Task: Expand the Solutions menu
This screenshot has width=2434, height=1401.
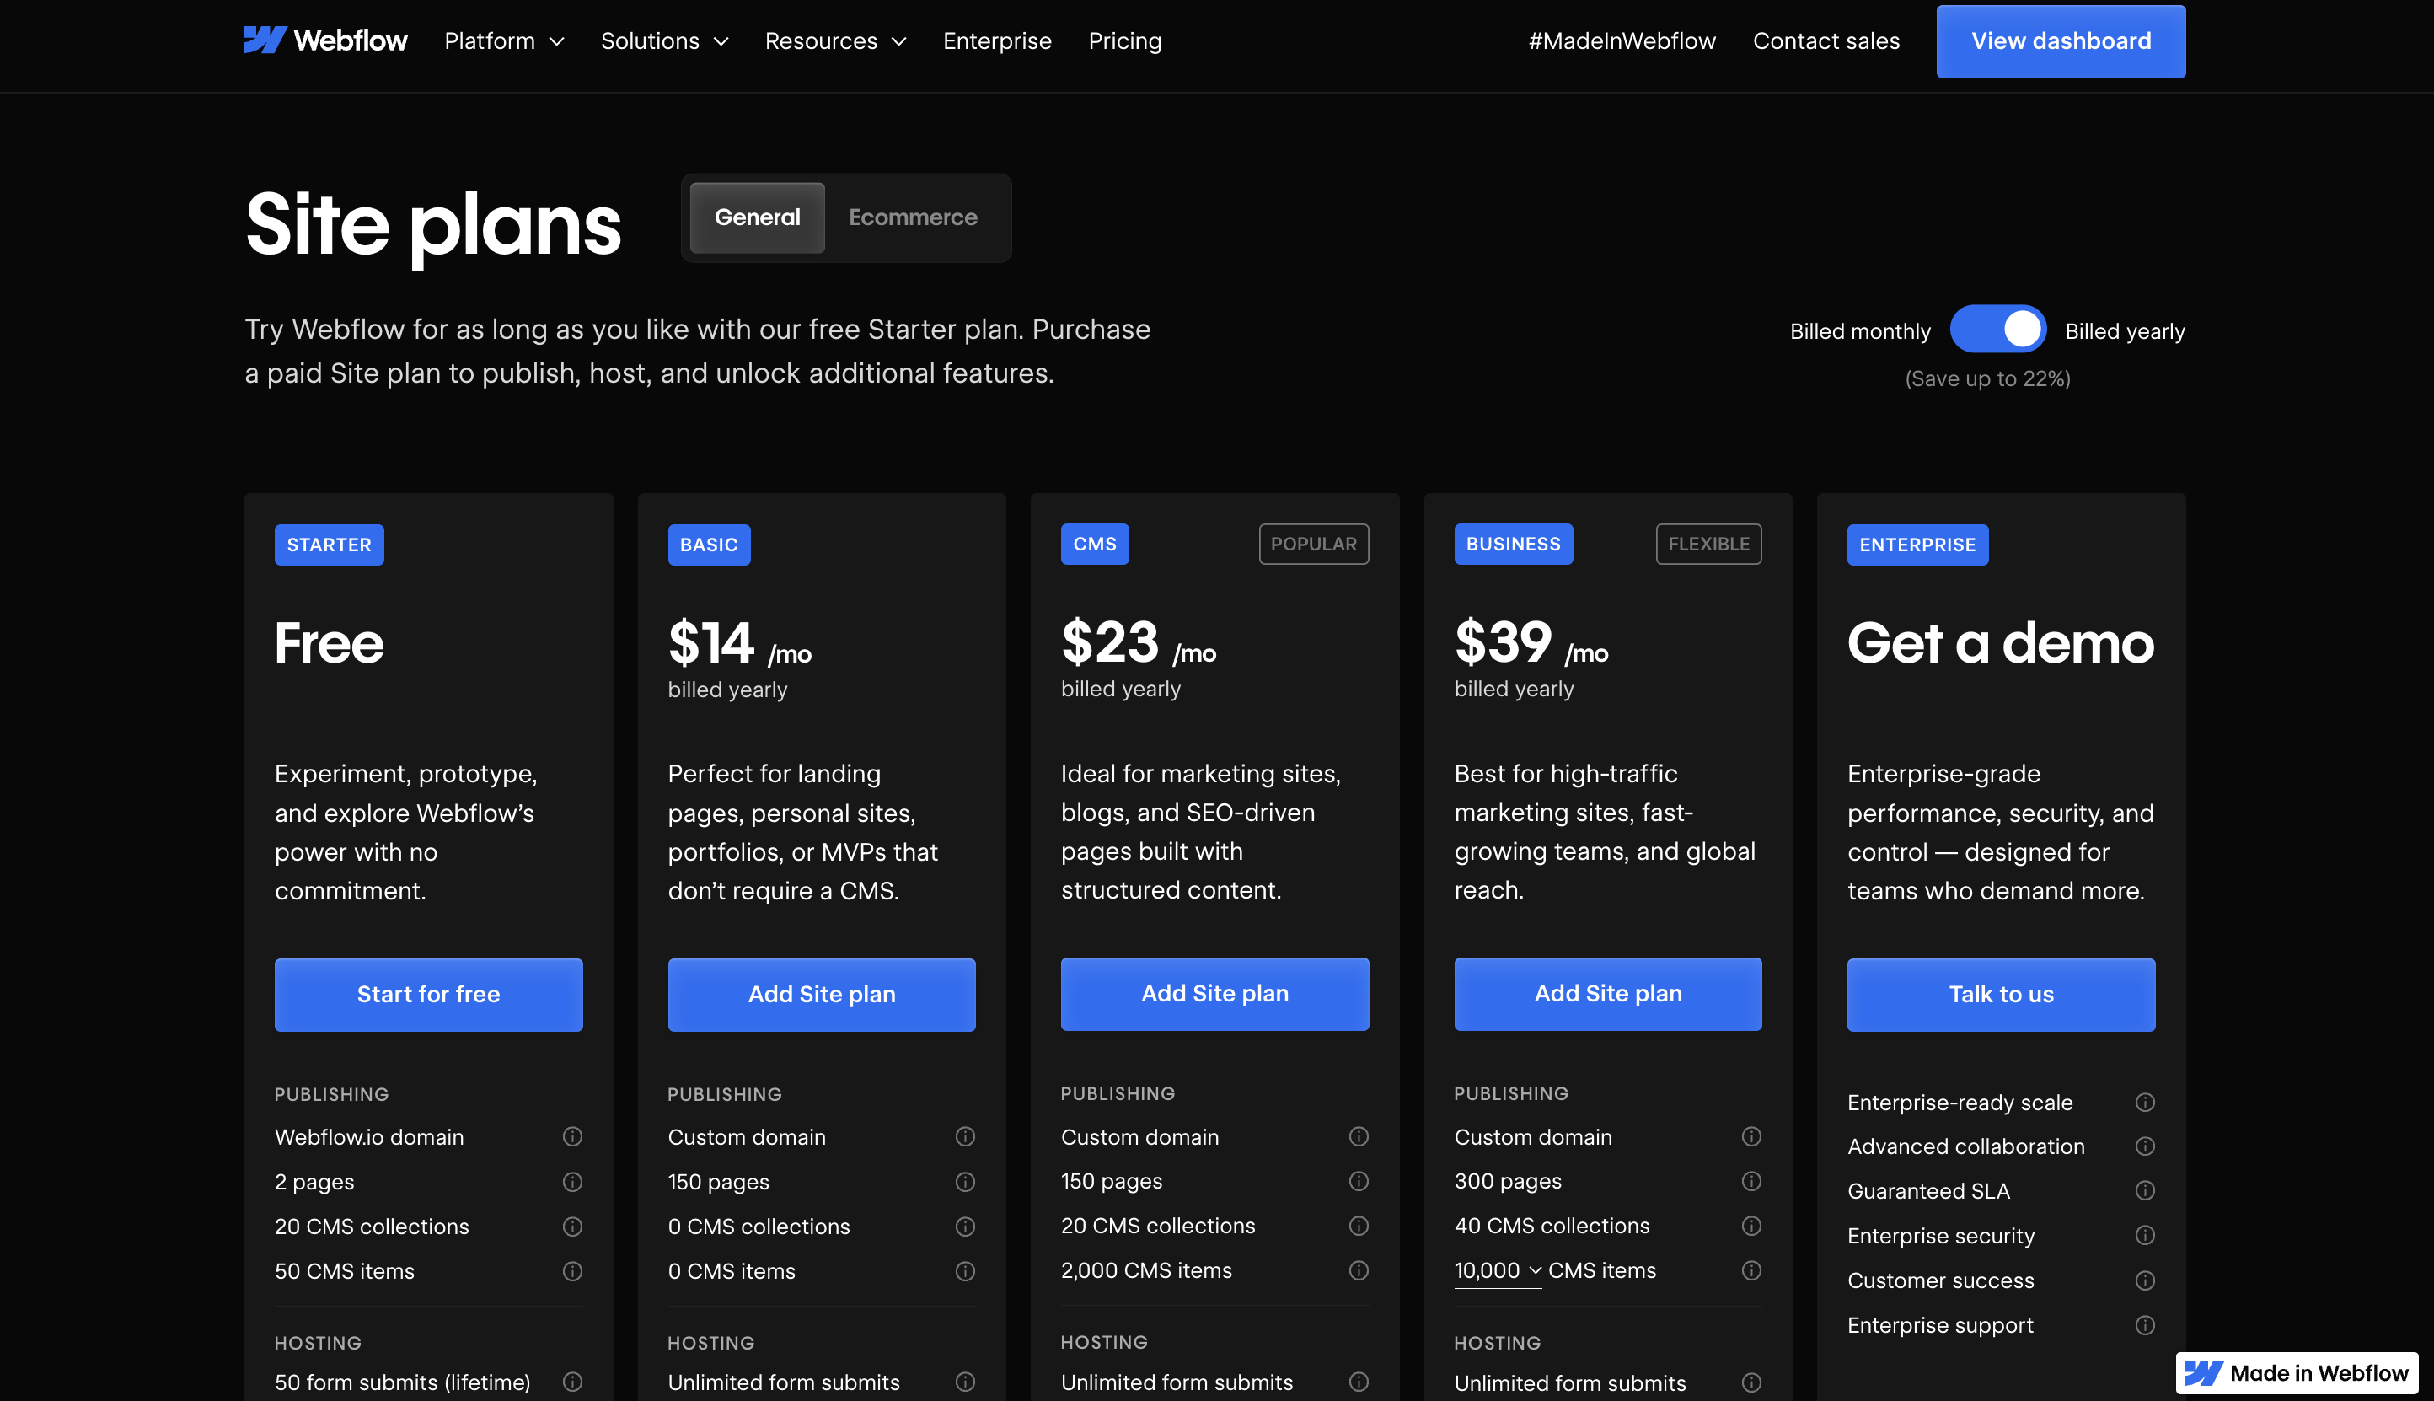Action: [x=664, y=40]
